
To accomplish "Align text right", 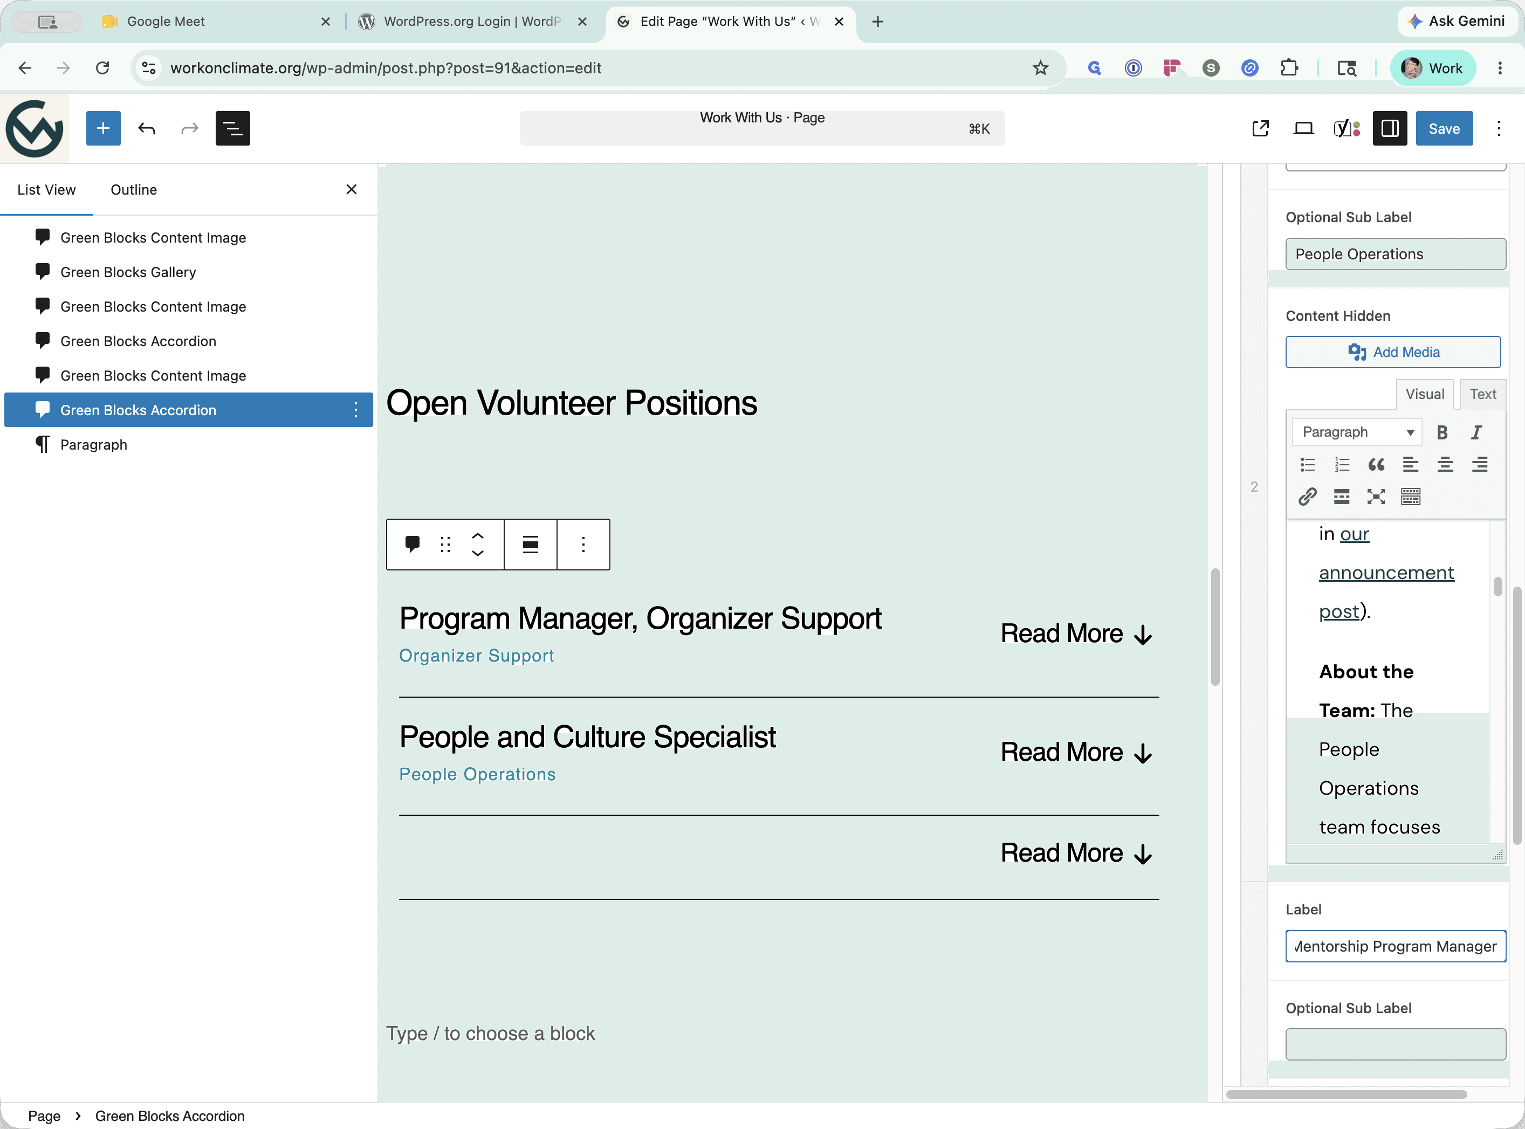I will pos(1479,465).
